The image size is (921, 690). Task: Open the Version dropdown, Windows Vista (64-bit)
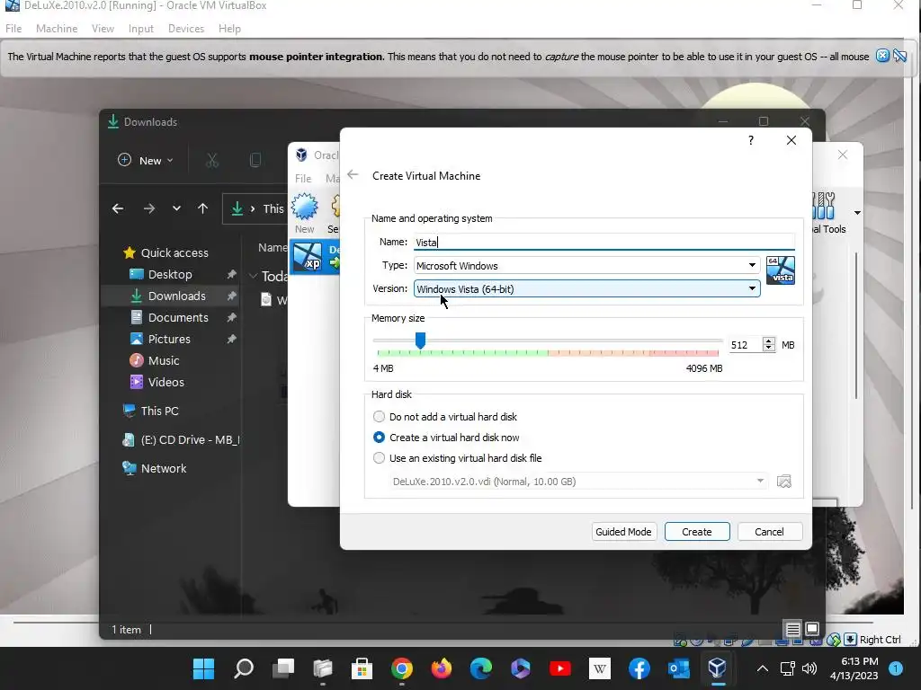pos(586,288)
